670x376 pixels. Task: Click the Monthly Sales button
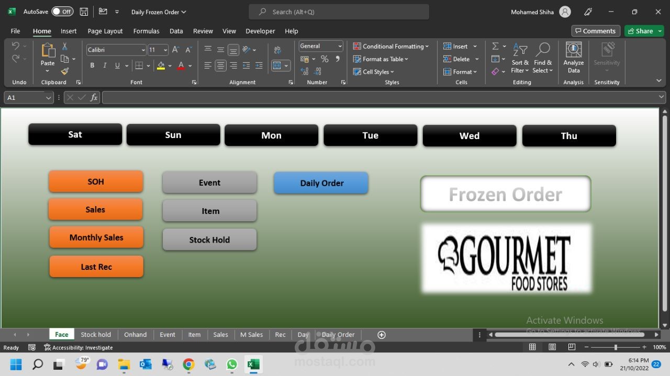tap(96, 237)
